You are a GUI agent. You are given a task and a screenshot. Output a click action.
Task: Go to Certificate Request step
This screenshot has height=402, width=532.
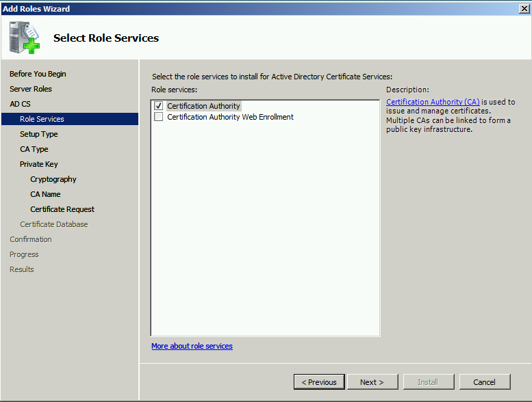[x=62, y=209]
